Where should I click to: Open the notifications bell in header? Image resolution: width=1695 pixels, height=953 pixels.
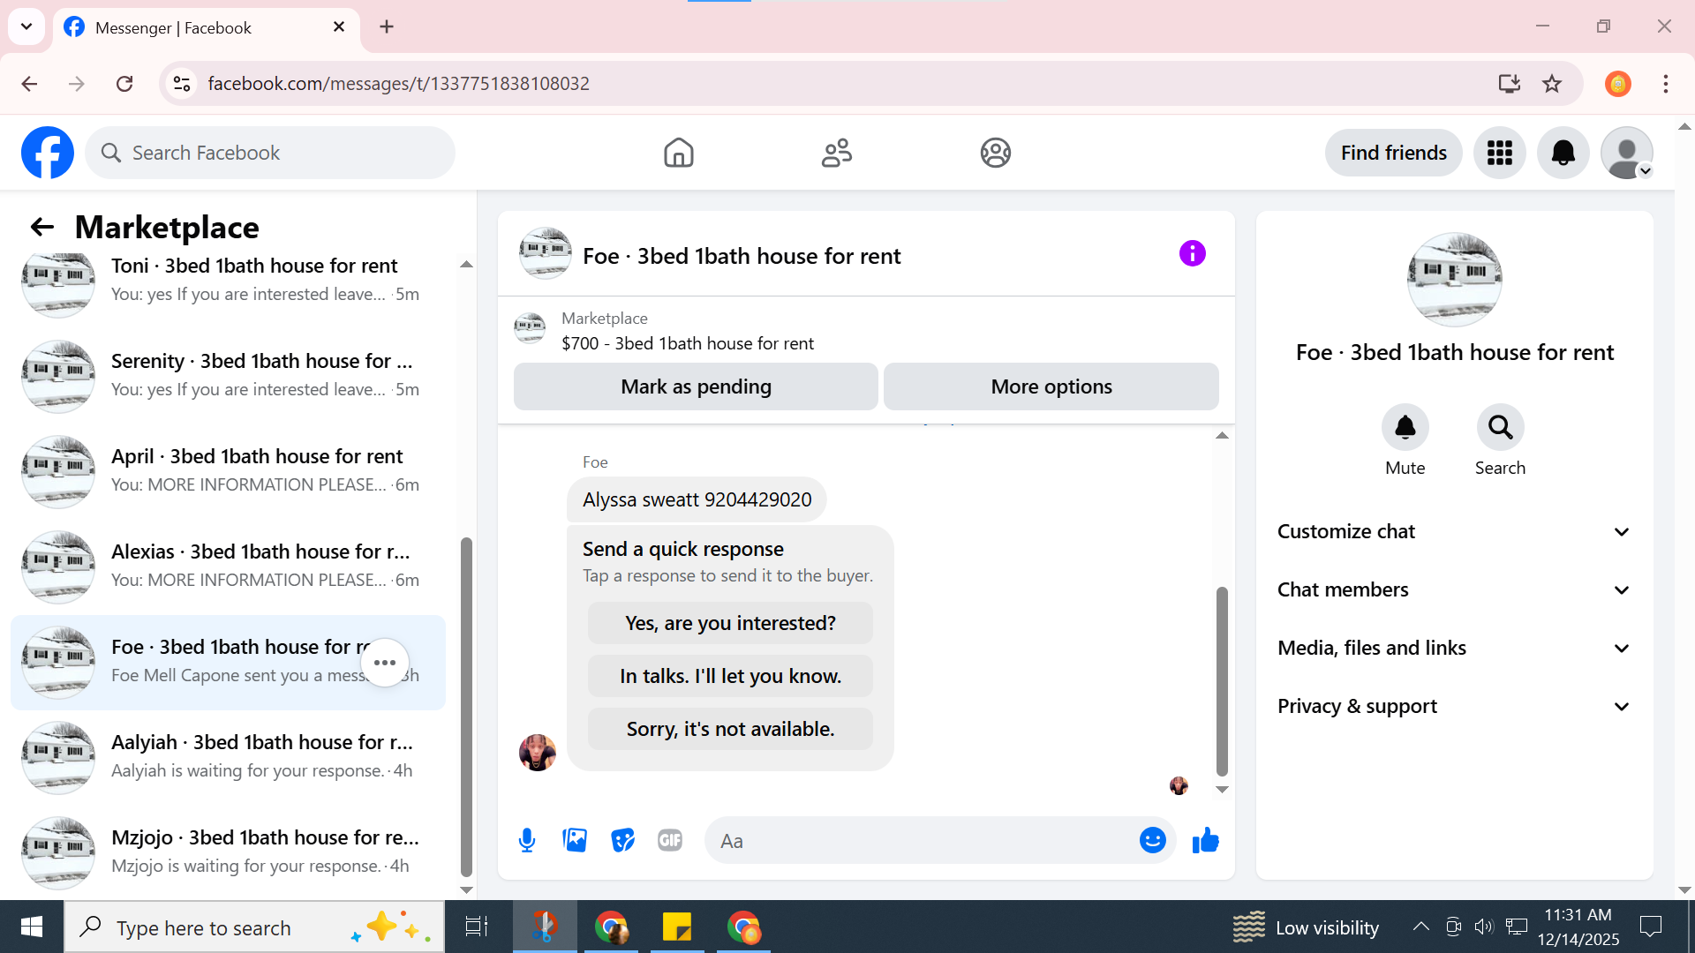tap(1563, 153)
